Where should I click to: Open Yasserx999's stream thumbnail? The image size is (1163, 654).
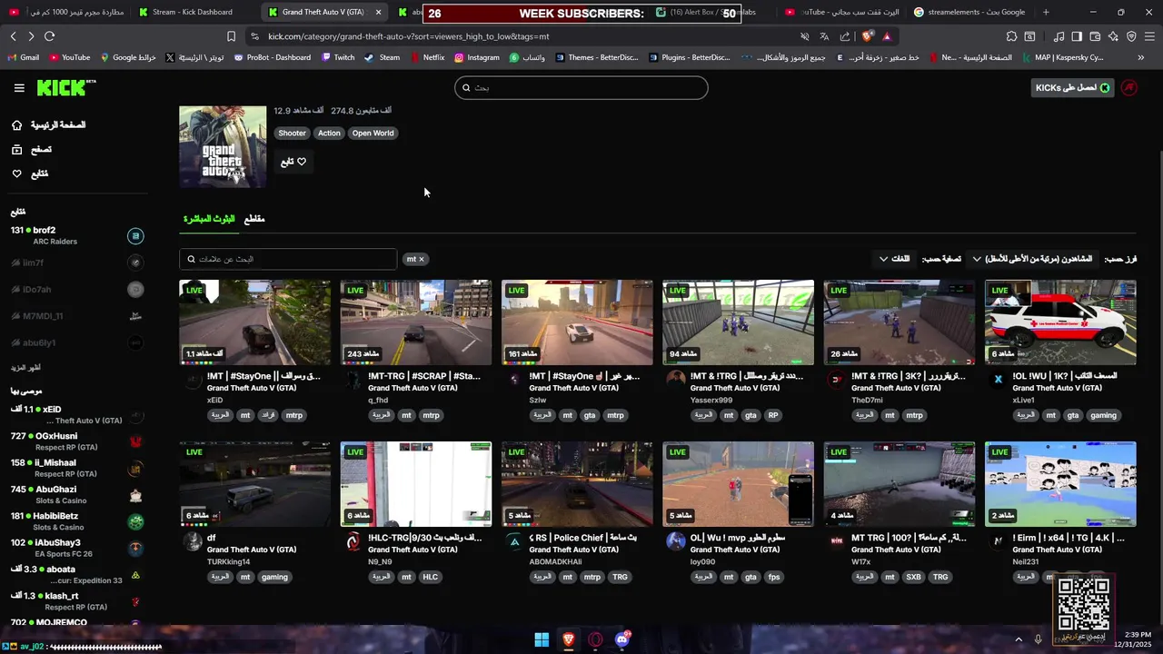[x=738, y=322]
